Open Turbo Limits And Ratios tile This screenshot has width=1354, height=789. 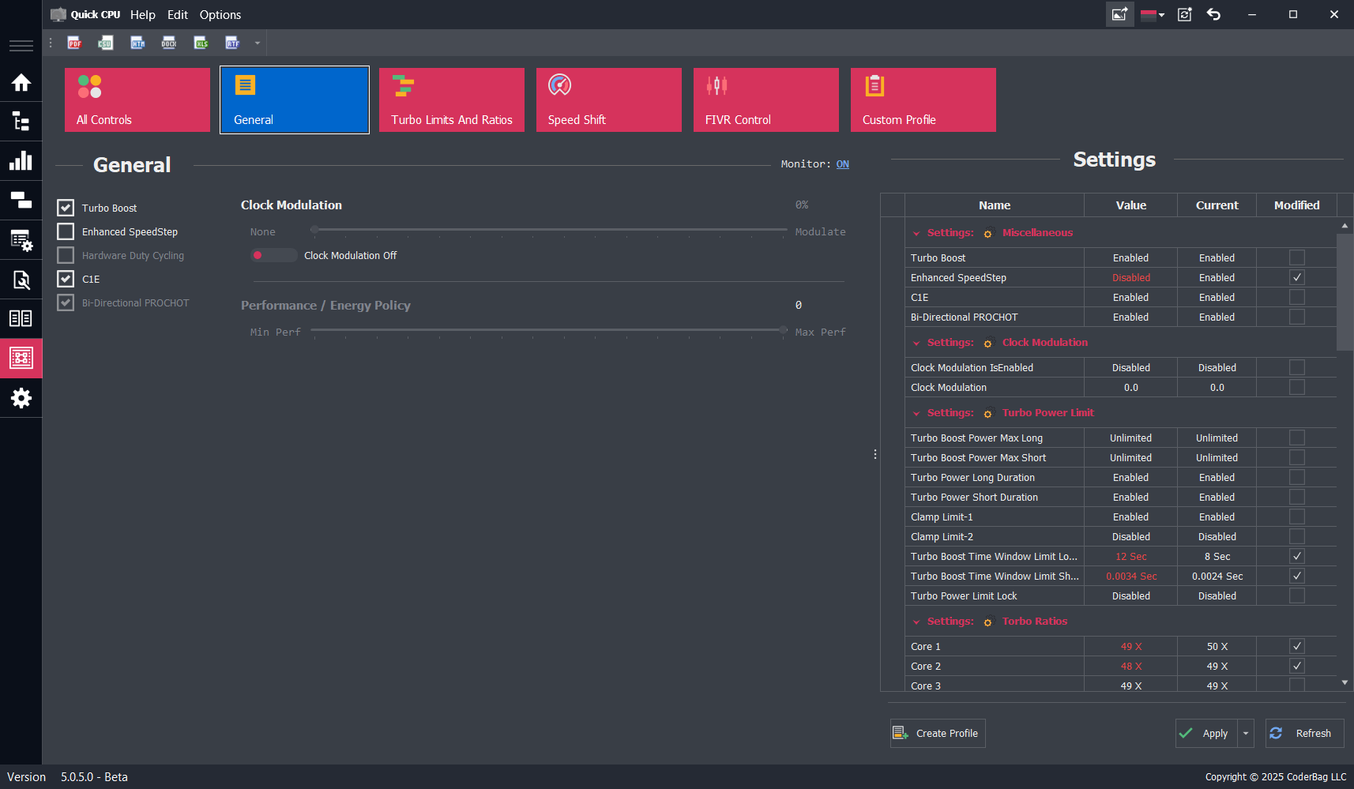(x=452, y=100)
